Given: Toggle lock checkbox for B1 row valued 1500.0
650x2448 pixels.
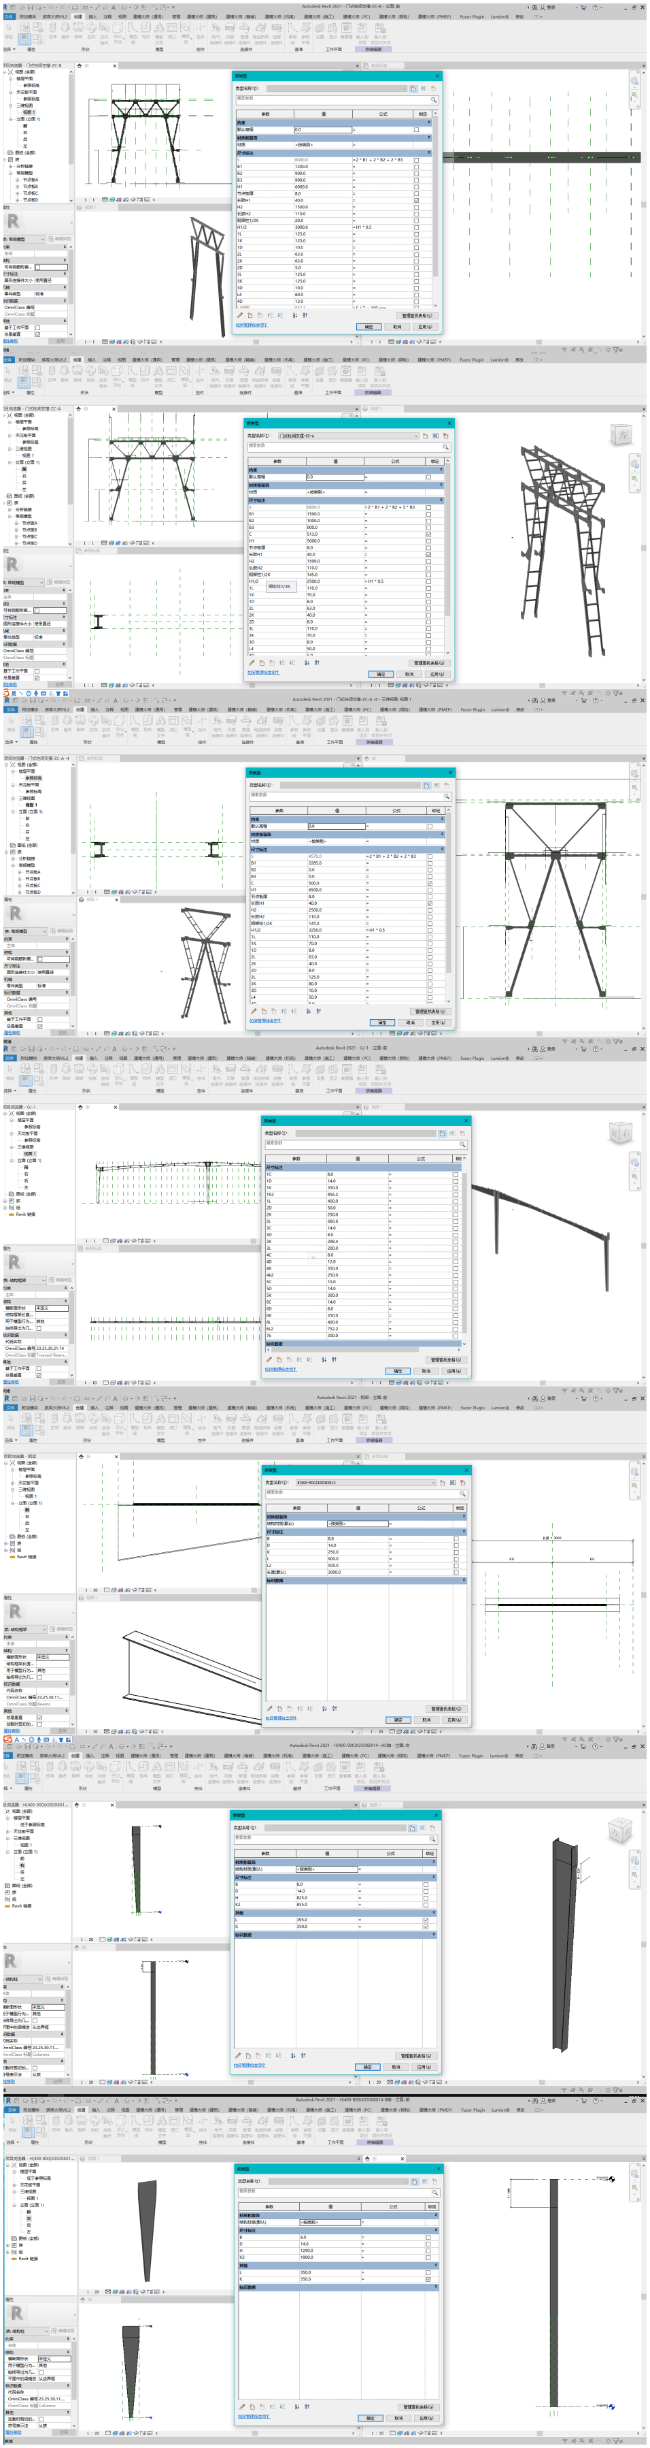Looking at the screenshot, I should click(x=429, y=514).
